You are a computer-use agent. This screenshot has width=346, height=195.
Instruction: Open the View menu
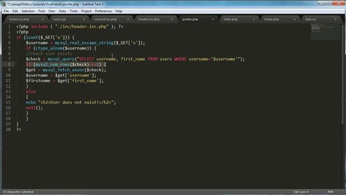(52, 11)
